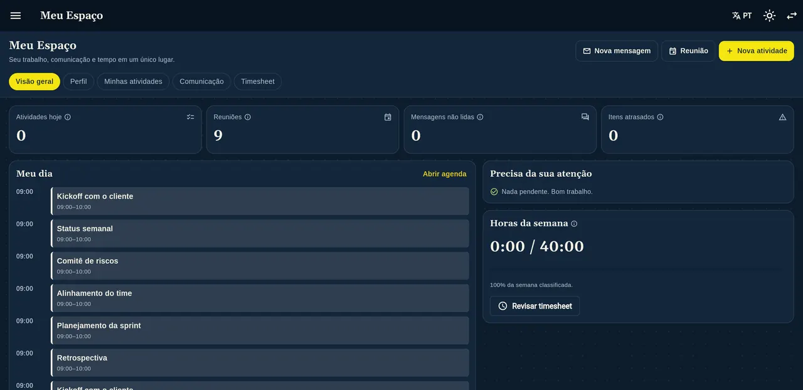The width and height of the screenshot is (803, 390).
Task: Open the Status semanal meeting
Action: click(x=260, y=233)
